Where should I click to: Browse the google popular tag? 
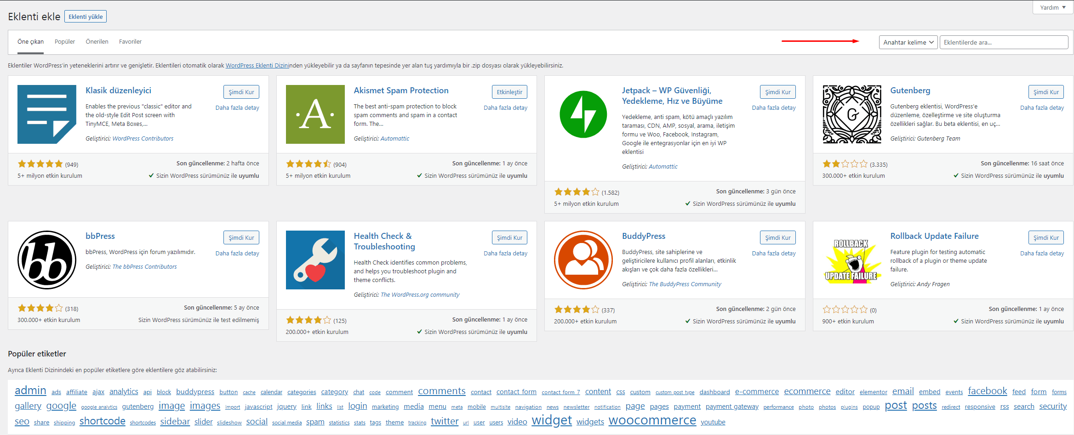pos(61,406)
